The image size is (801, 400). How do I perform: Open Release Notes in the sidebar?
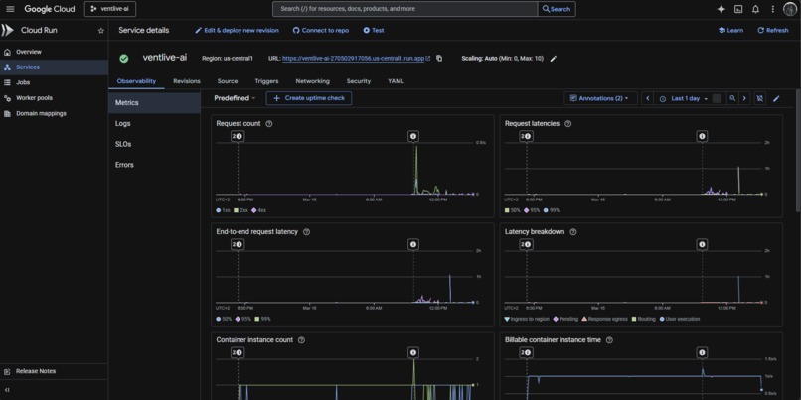(54, 371)
